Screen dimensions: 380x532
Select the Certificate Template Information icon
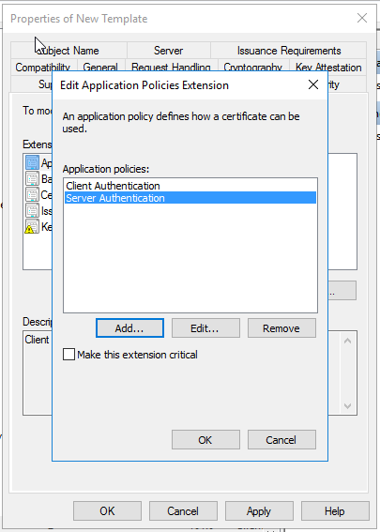32,194
